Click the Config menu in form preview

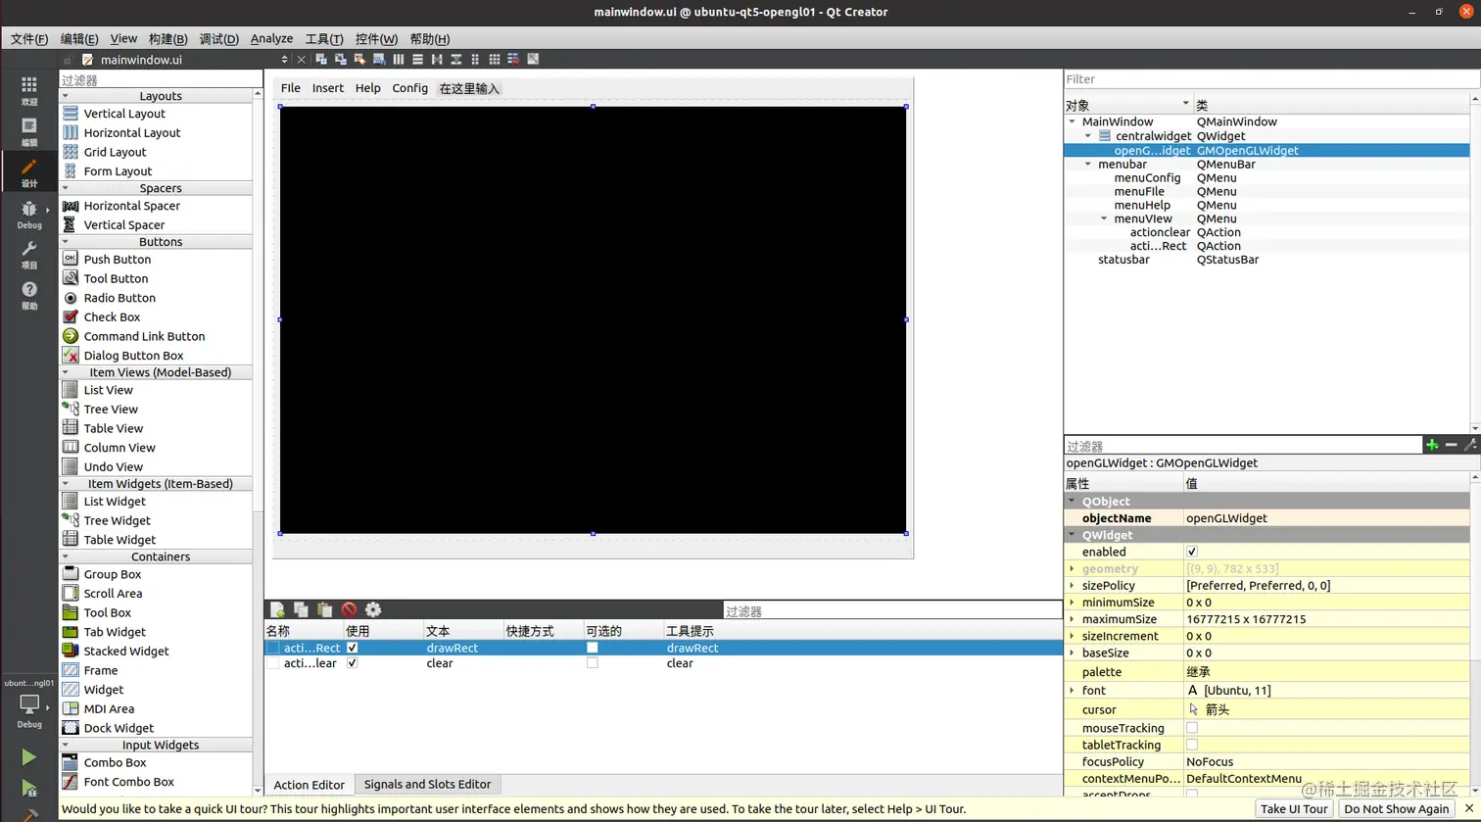point(410,88)
